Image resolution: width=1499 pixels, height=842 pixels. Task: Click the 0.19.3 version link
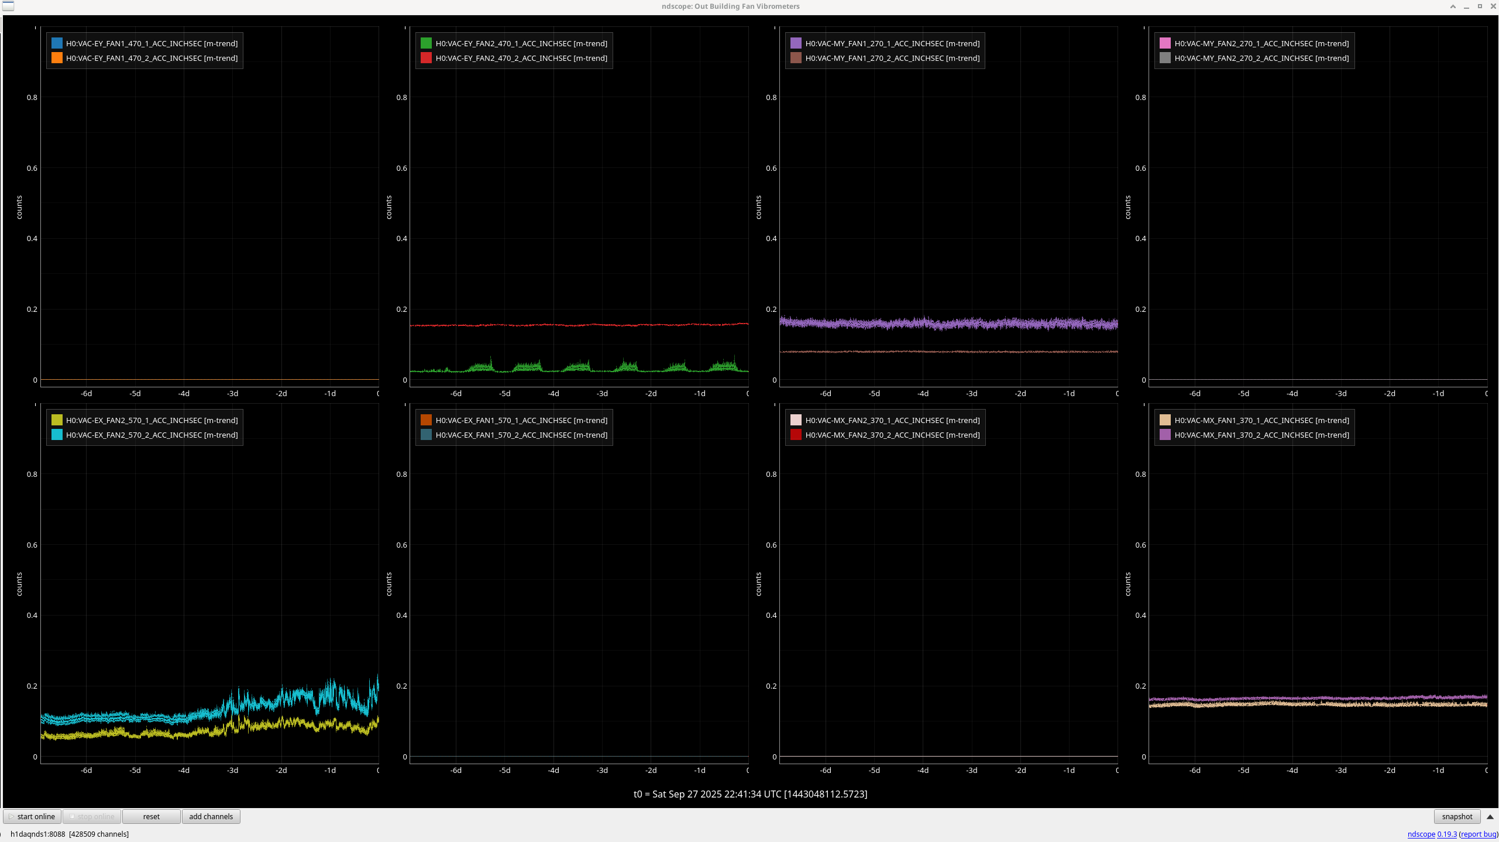[x=1446, y=834]
